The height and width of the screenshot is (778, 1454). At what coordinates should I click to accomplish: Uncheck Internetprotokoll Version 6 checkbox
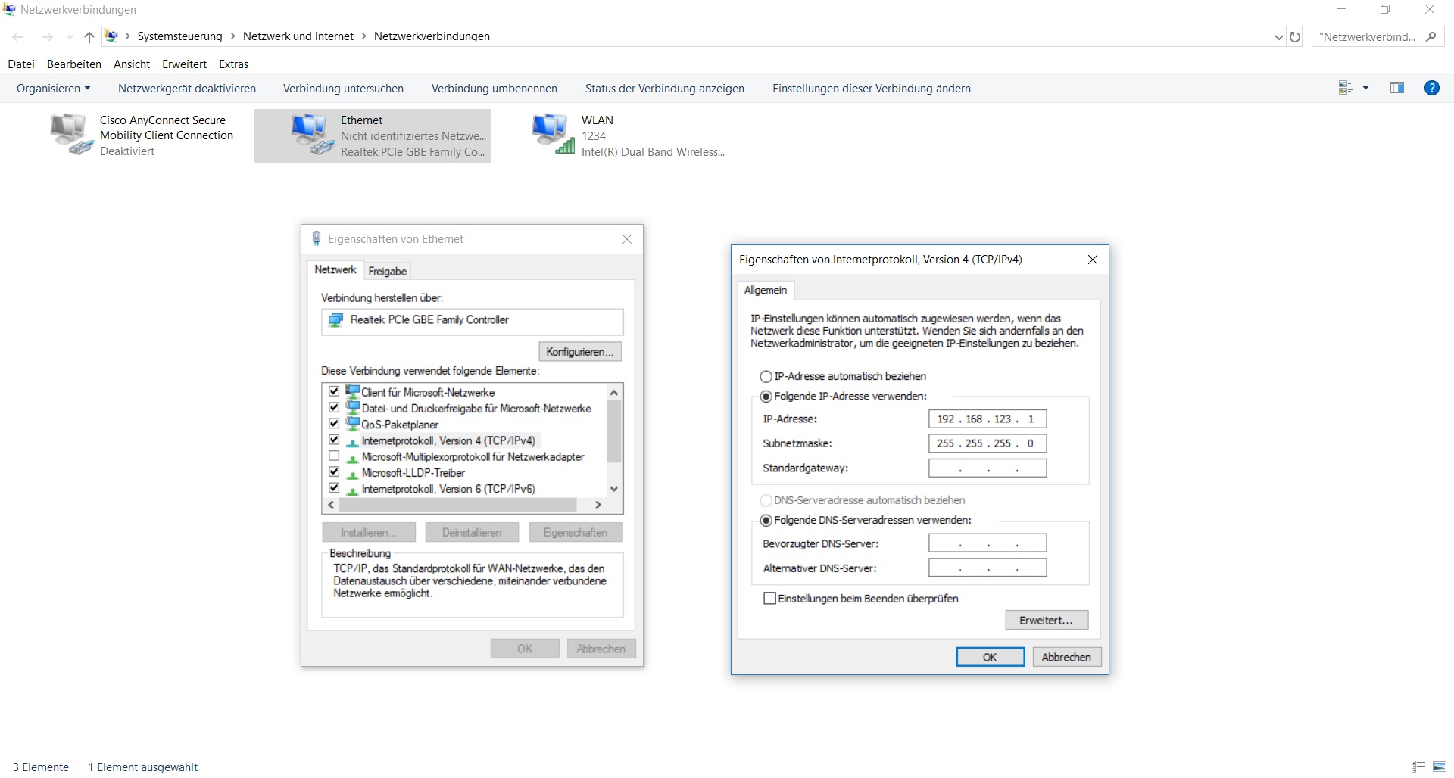tap(334, 488)
